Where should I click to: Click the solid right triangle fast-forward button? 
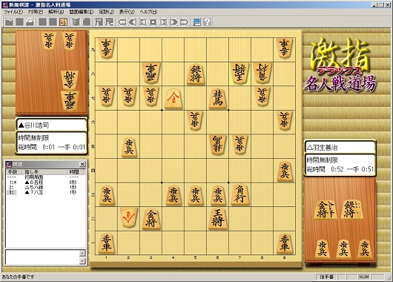click(174, 22)
